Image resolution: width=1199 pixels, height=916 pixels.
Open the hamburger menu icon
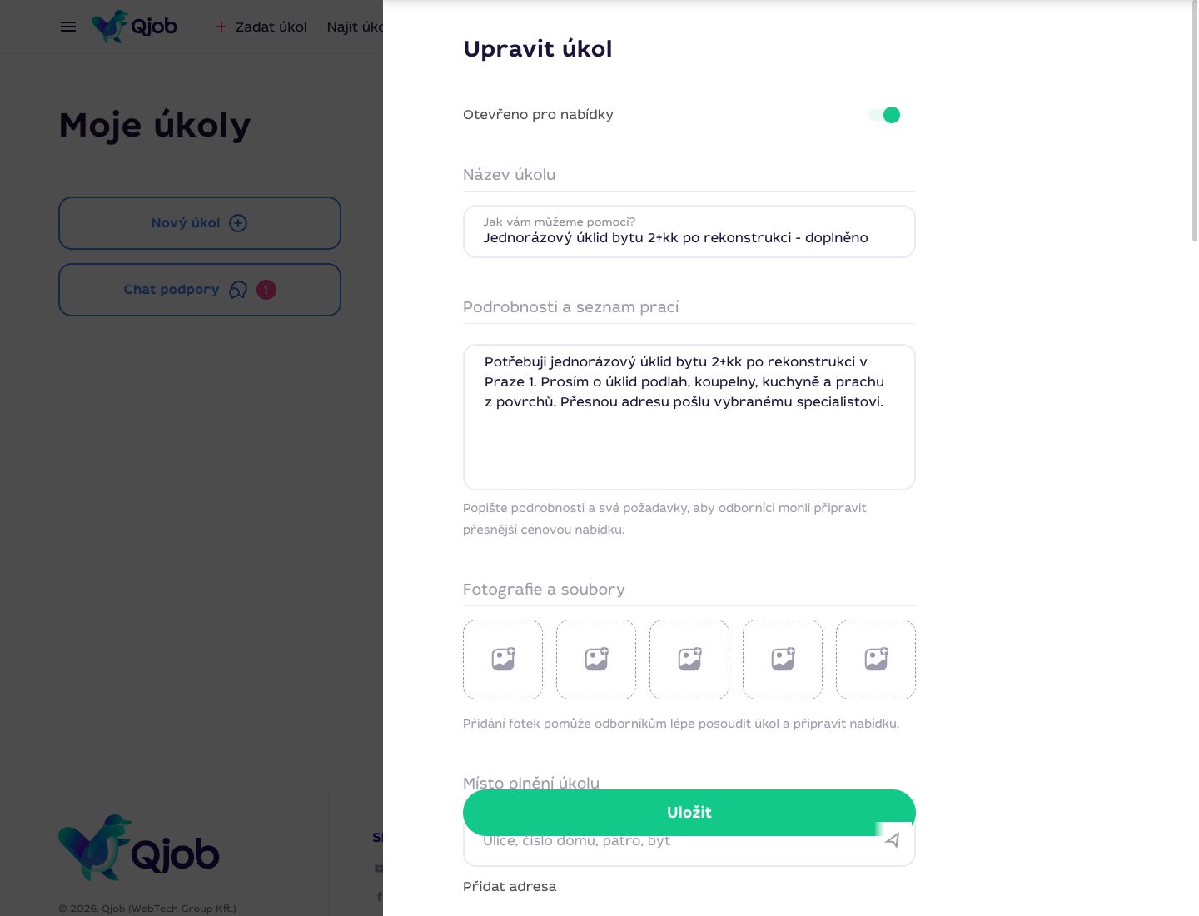pyautogui.click(x=68, y=27)
